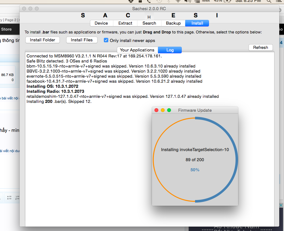The height and width of the screenshot is (231, 284).
Task: Select the Search tab
Action: tap(149, 23)
